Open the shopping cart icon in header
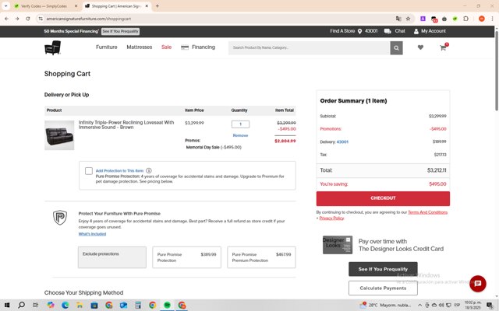The image size is (499, 311). tap(443, 47)
